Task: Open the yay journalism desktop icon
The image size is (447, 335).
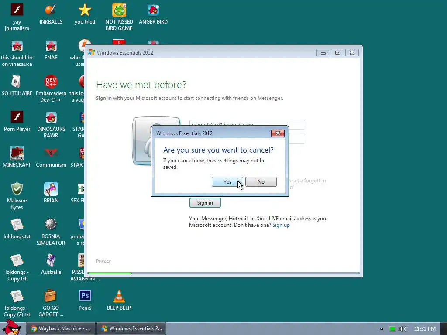Action: 17,17
